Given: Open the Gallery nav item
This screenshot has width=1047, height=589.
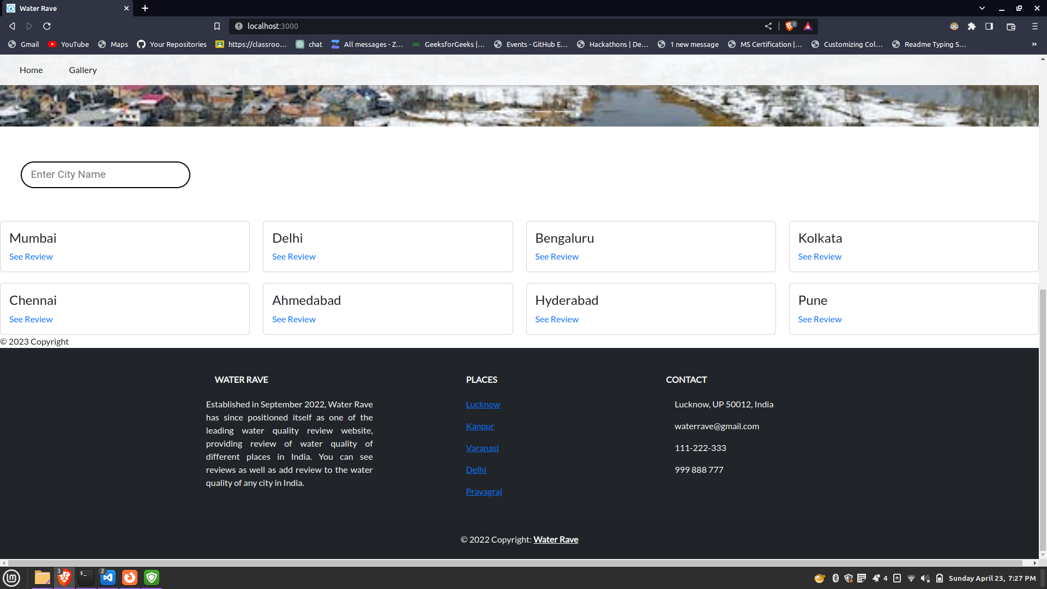Looking at the screenshot, I should 83,70.
